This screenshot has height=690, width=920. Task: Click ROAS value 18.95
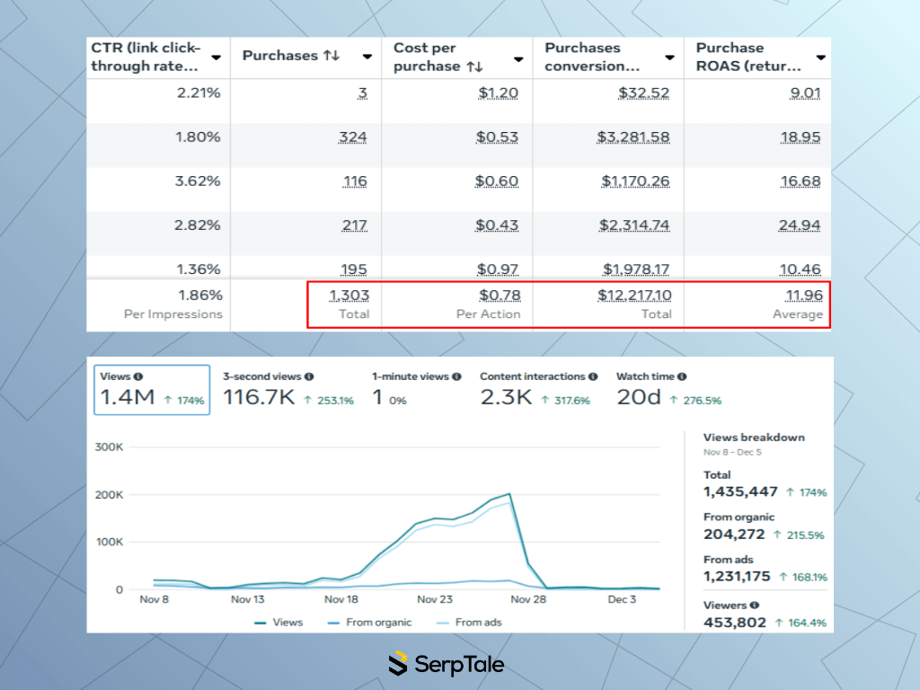801,137
